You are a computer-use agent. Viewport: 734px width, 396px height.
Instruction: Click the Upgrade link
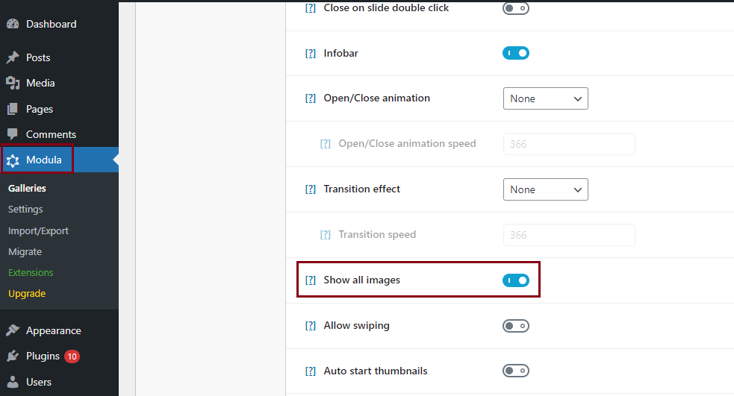[x=27, y=294]
